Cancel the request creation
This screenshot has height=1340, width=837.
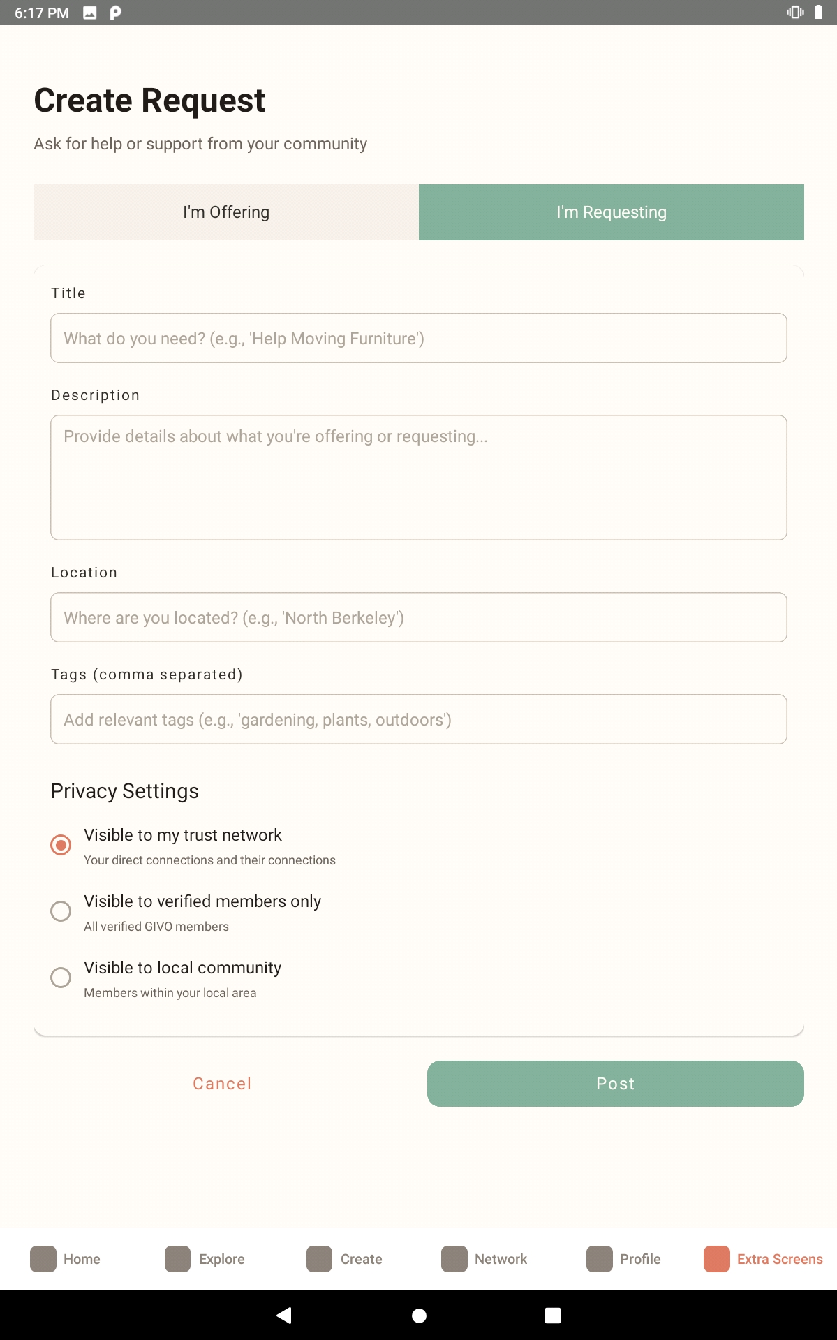222,1084
